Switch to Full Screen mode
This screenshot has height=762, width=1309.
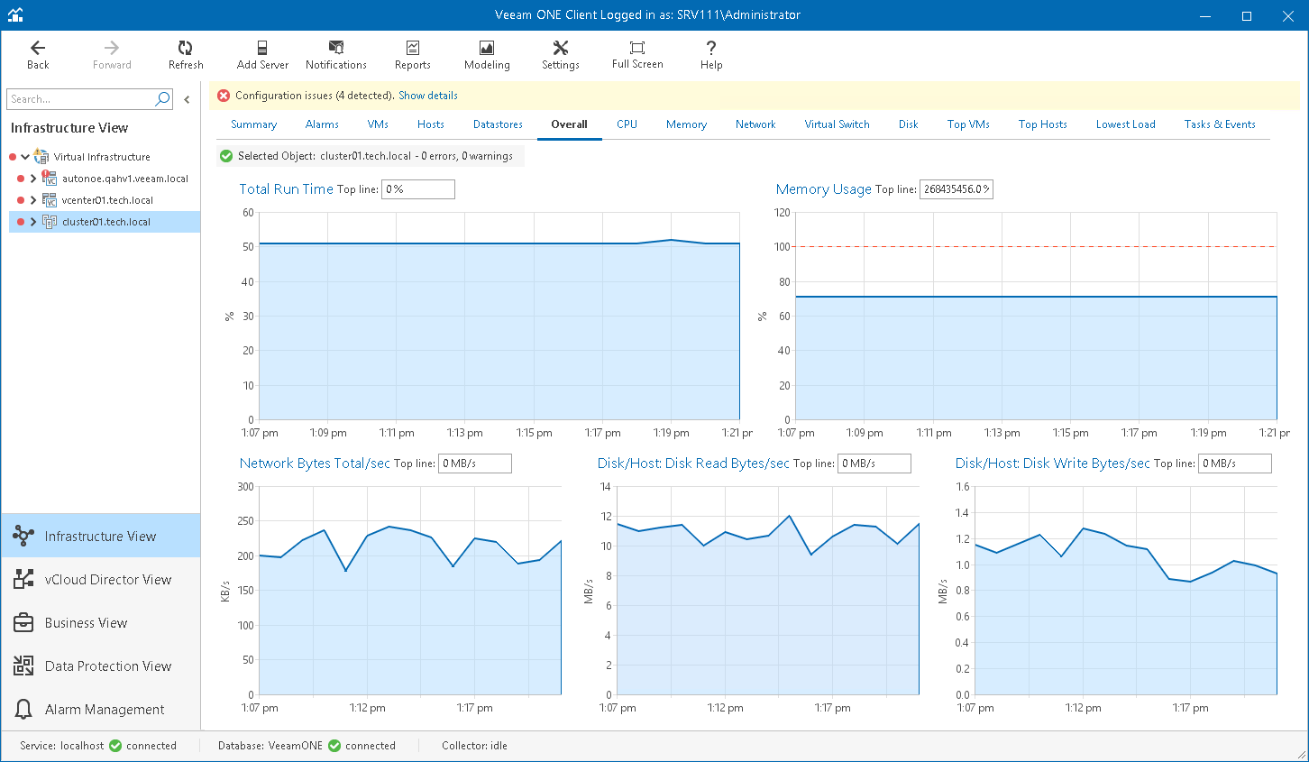[x=637, y=55]
